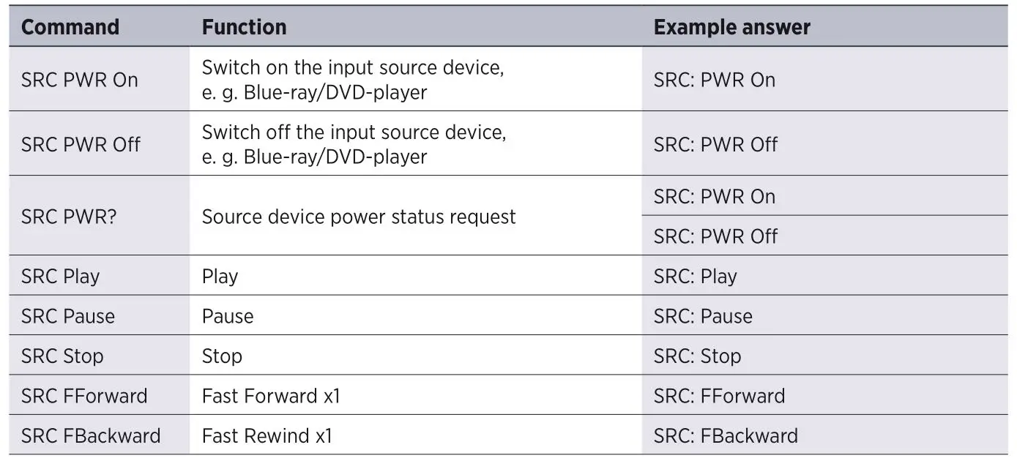Select the "SRC Stop" command cell
This screenshot has width=1017, height=461.
(62, 356)
